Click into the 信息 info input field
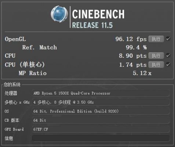Screen dimensions: 175x147 (x=101, y=138)
